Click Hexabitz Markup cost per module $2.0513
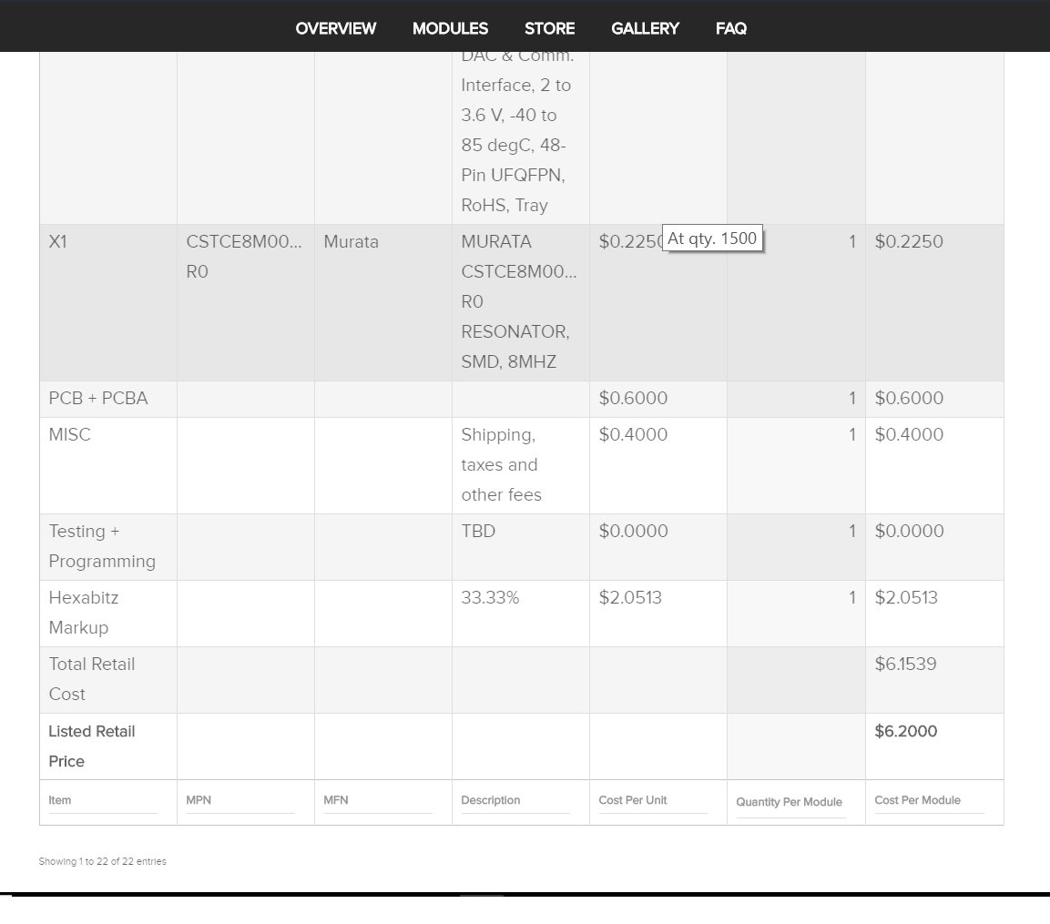1050x924 pixels. 906,597
